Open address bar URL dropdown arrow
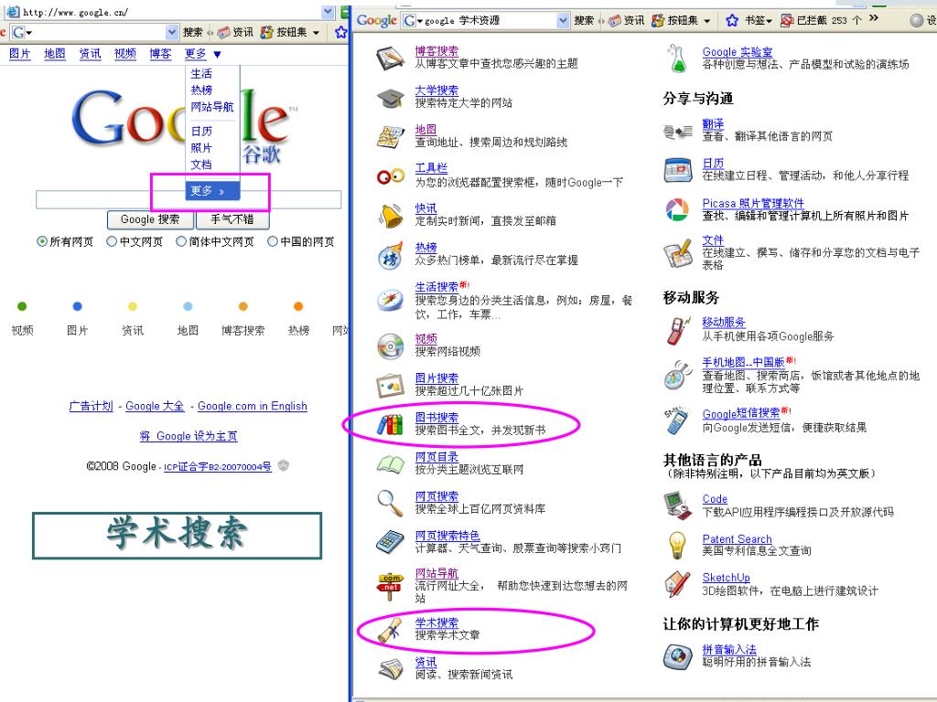The image size is (937, 702). pos(328,12)
